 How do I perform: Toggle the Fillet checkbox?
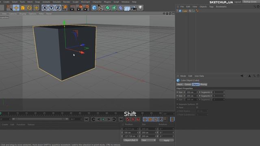click(197, 107)
